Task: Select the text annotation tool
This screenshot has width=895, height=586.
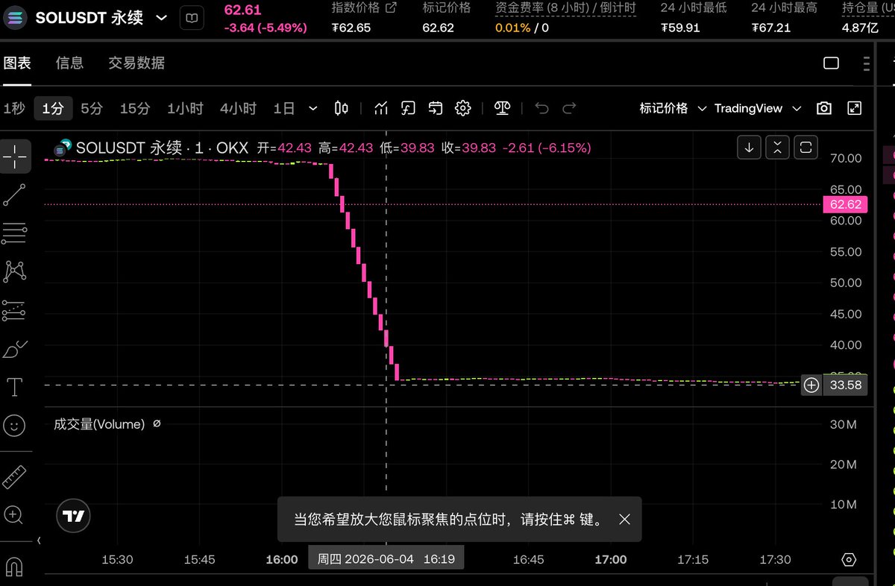Action: [15, 387]
